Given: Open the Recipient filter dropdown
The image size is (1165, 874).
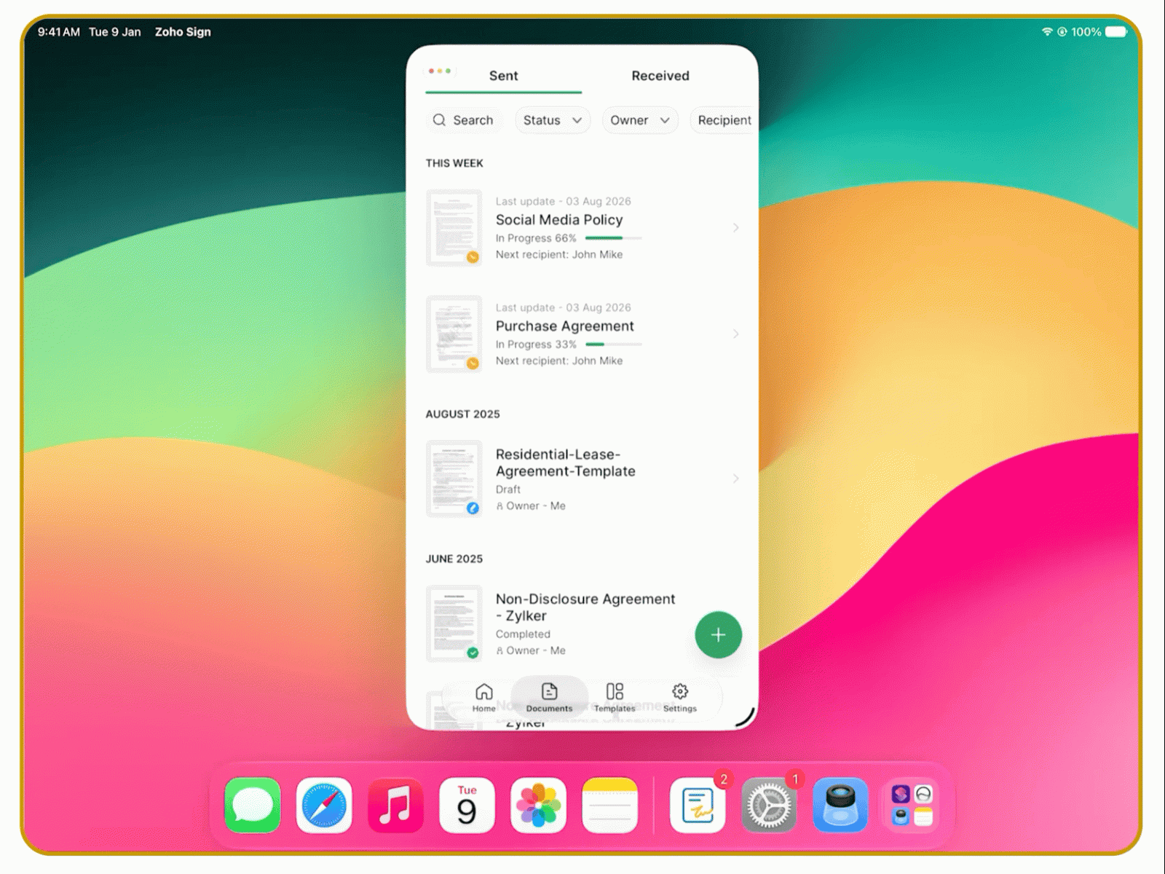Looking at the screenshot, I should coord(724,120).
